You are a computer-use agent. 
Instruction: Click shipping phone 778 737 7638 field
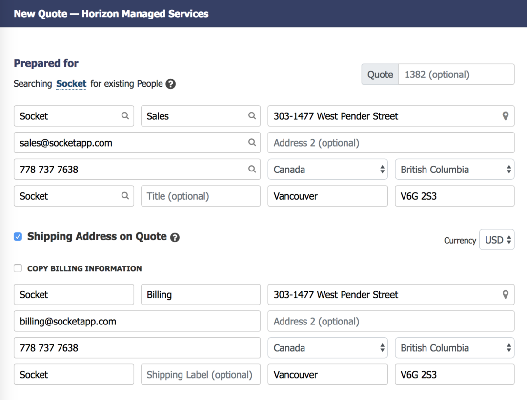[137, 348]
